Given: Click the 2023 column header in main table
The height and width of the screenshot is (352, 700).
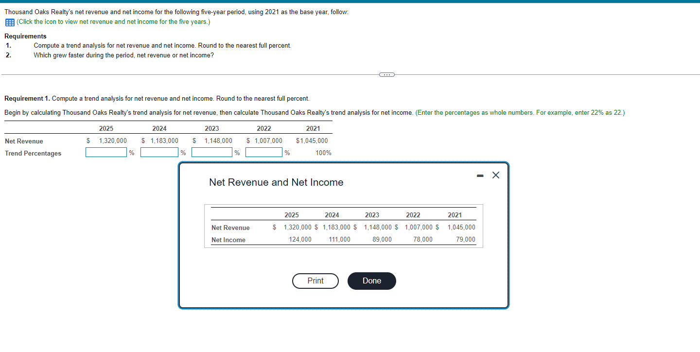Looking at the screenshot, I should click(211, 129).
